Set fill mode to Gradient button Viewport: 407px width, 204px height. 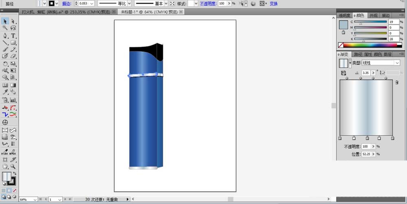point(9,190)
